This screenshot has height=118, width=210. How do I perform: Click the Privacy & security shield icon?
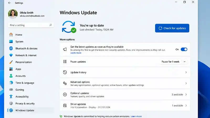pos(11,103)
